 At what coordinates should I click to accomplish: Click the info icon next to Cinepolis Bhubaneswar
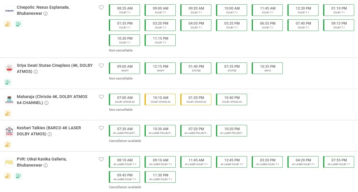click(x=46, y=14)
